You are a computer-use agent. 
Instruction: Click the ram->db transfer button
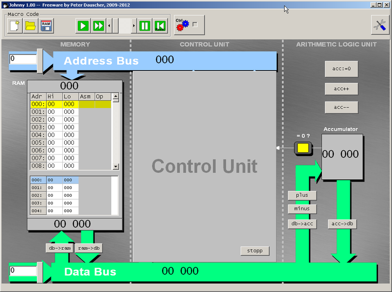[89, 248]
